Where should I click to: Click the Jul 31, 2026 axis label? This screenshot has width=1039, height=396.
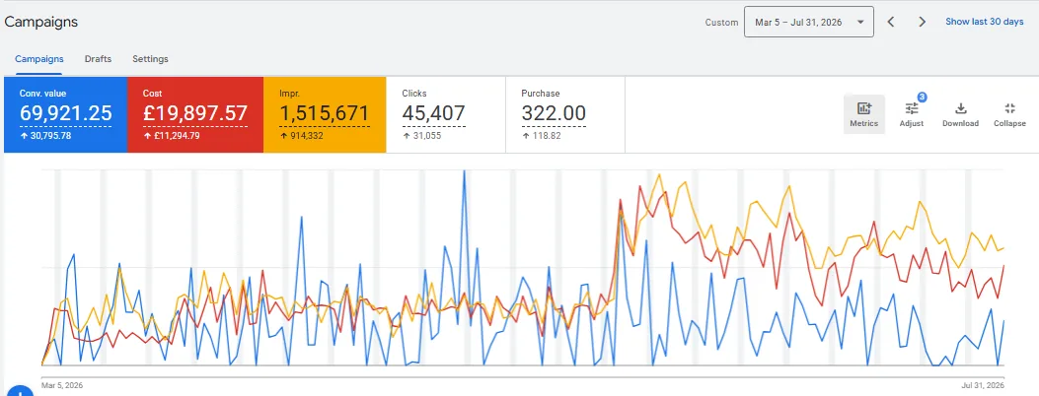[x=983, y=385]
